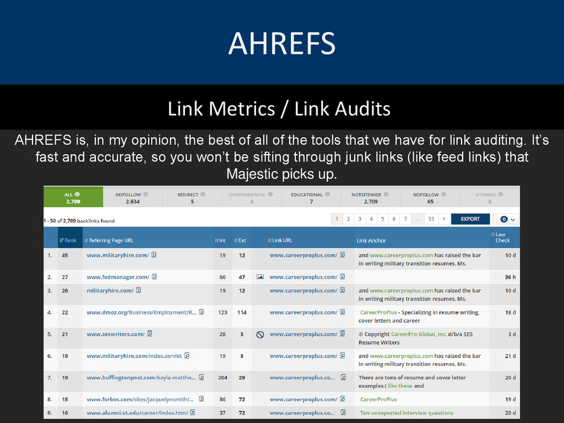Viewport: 564px width, 423px height.
Task: Go to results page 2
Action: click(x=348, y=219)
